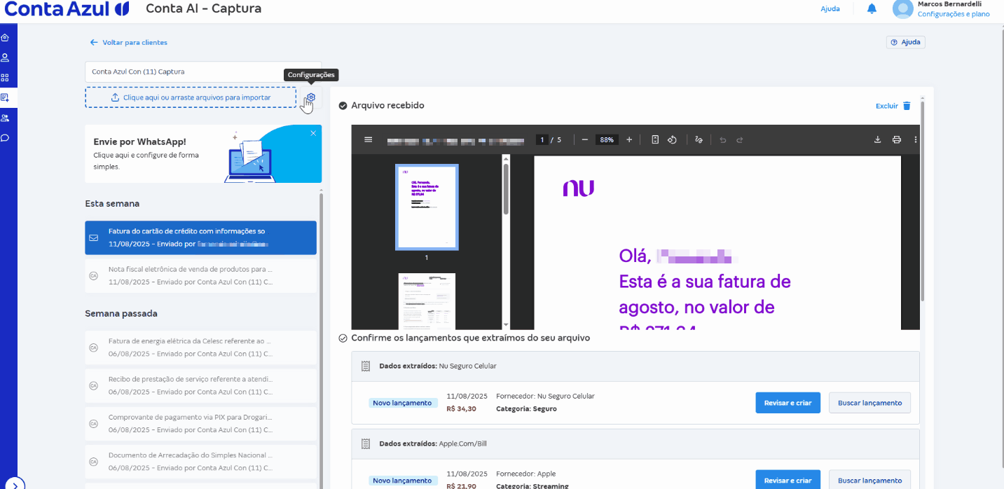This screenshot has height=489, width=1004.
Task: Open the grid apps icon in sidebar
Action: (x=5, y=78)
